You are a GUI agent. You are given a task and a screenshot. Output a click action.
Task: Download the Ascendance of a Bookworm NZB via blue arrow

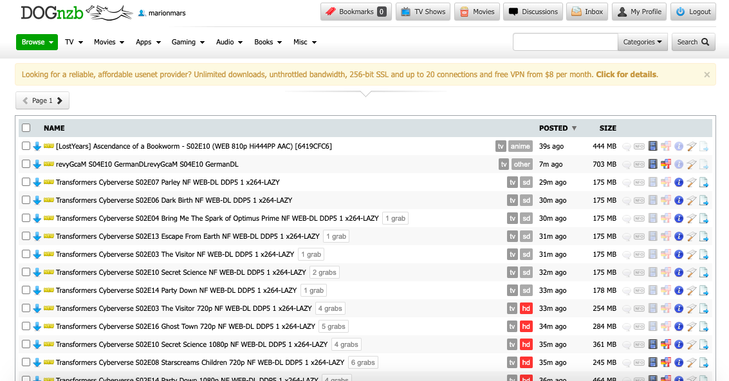(37, 146)
